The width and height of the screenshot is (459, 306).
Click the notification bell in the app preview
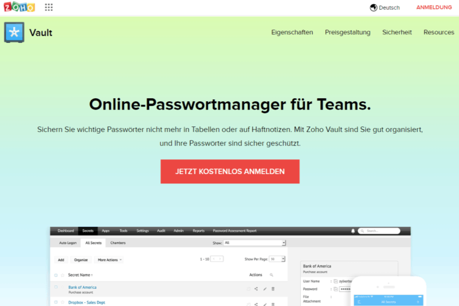[x=353, y=231]
